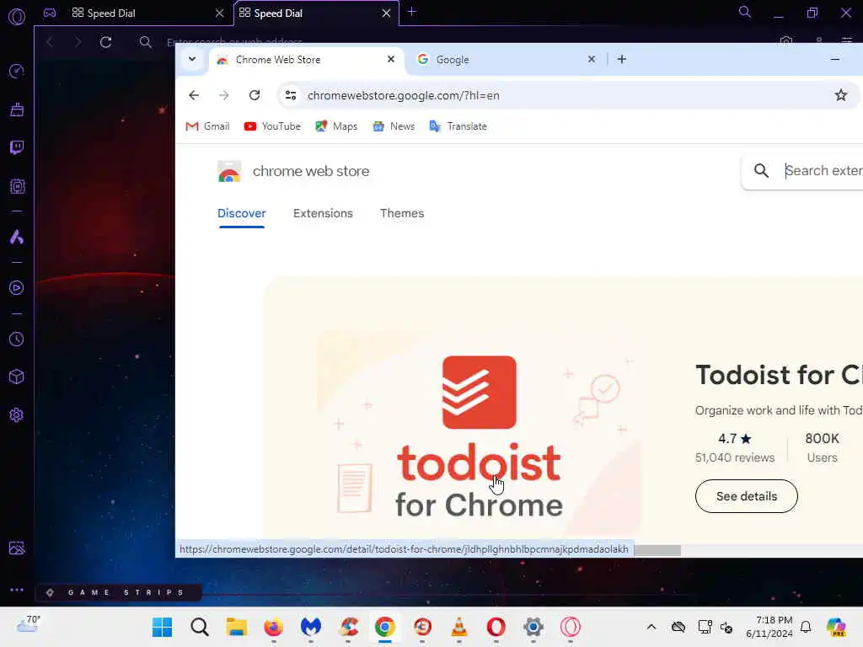Open the Opera GX menu logo
The image size is (863, 647).
click(x=17, y=17)
